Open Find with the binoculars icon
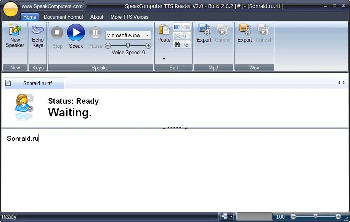350x222 pixels. pos(177,44)
